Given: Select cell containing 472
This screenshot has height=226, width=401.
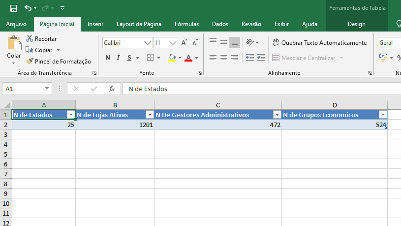Looking at the screenshot, I should click(x=217, y=125).
